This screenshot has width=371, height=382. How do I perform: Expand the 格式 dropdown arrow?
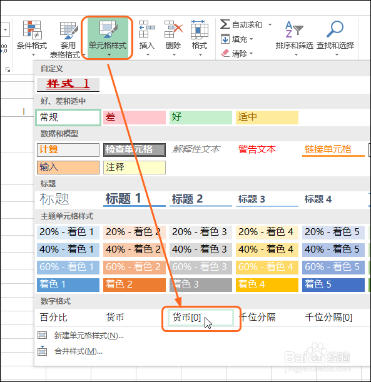200,55
